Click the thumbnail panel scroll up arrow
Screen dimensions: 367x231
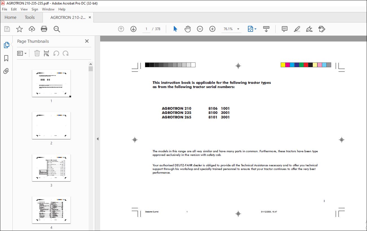[x=91, y=64]
